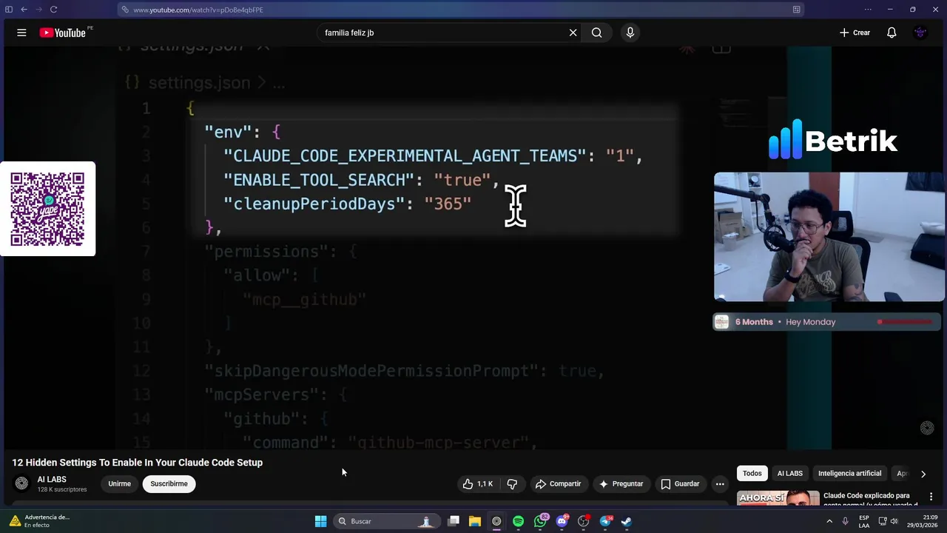947x533 pixels.
Task: Run search with the magnifier button
Action: pos(596,33)
